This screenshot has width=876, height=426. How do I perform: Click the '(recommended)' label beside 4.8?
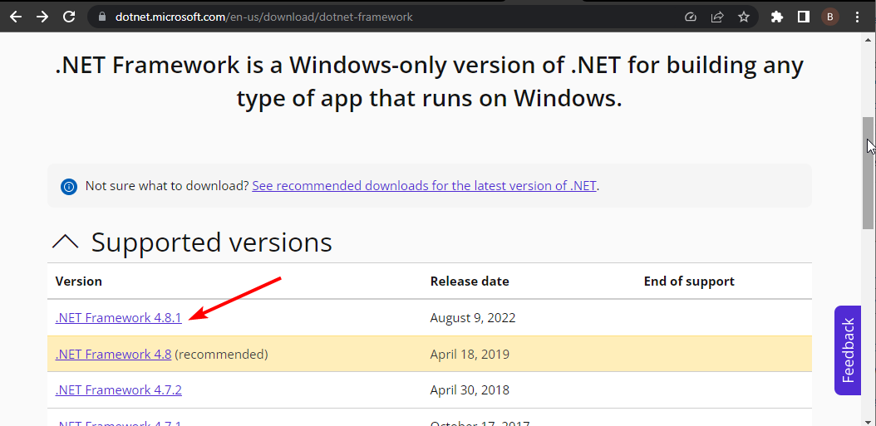click(x=221, y=354)
